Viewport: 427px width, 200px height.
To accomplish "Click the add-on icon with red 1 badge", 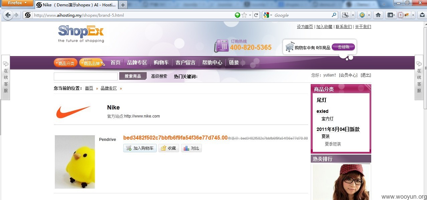I will tap(403, 15).
